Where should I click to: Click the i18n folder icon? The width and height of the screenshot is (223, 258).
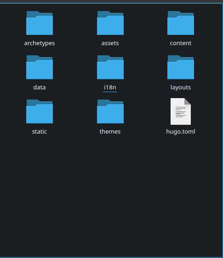click(110, 67)
